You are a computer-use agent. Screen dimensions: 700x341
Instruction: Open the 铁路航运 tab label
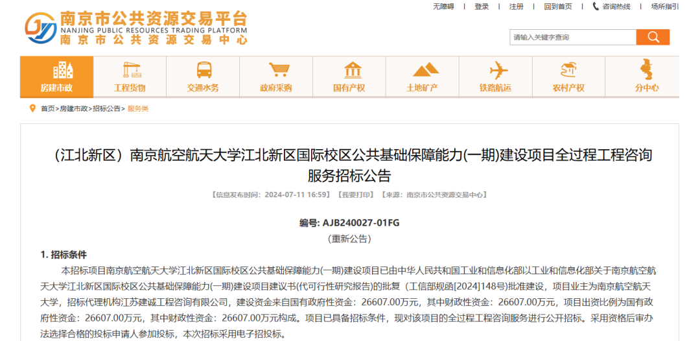tap(496, 88)
